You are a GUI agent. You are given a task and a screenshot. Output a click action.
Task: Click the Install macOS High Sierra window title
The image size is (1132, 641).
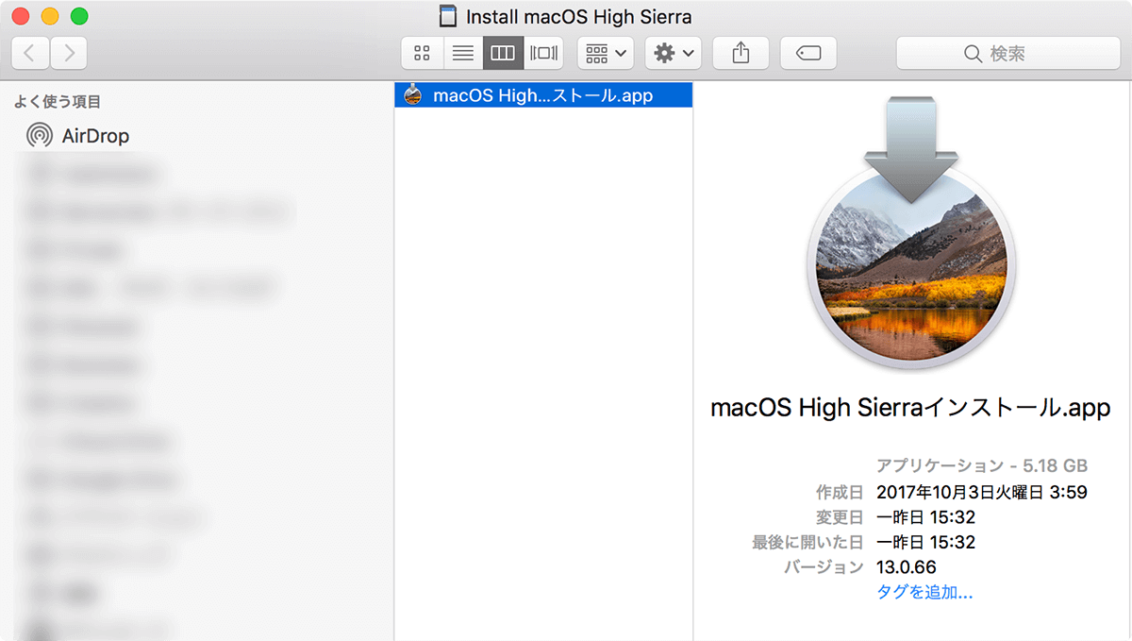click(x=578, y=17)
